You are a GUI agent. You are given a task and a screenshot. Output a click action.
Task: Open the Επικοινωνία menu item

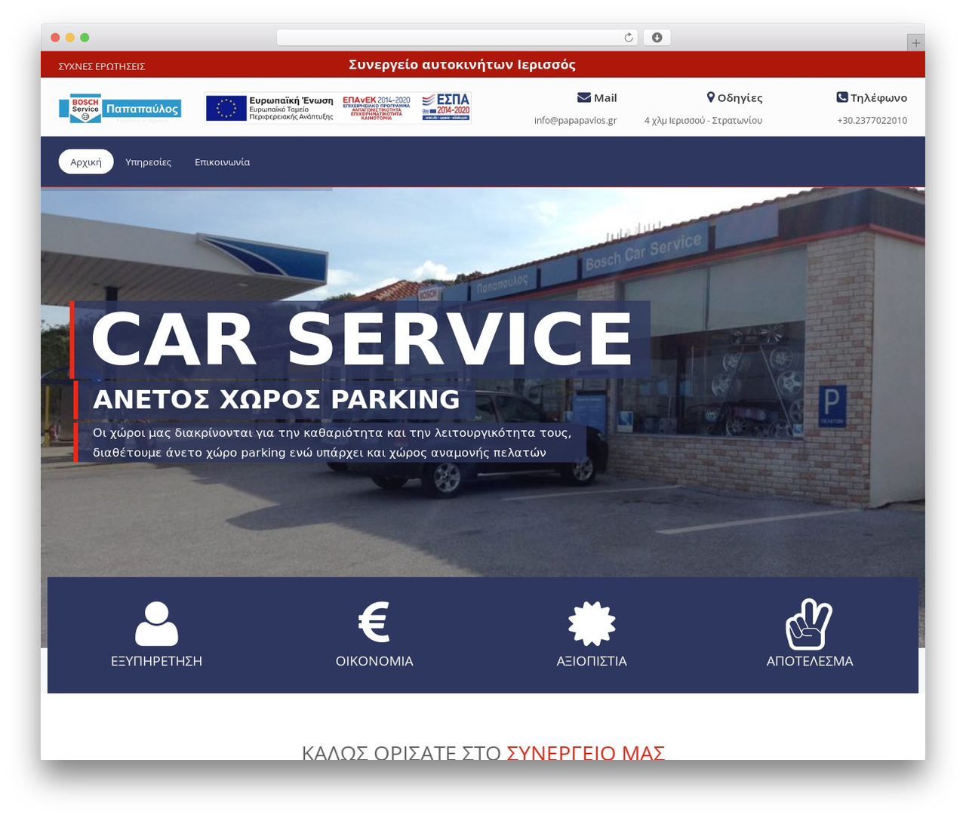point(222,162)
